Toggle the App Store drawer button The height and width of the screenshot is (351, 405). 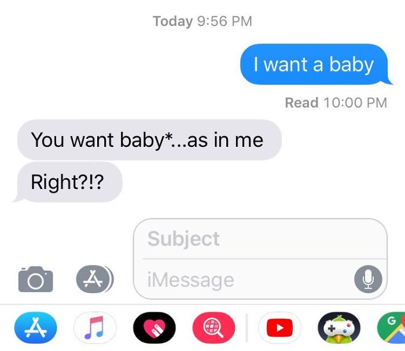(x=94, y=279)
